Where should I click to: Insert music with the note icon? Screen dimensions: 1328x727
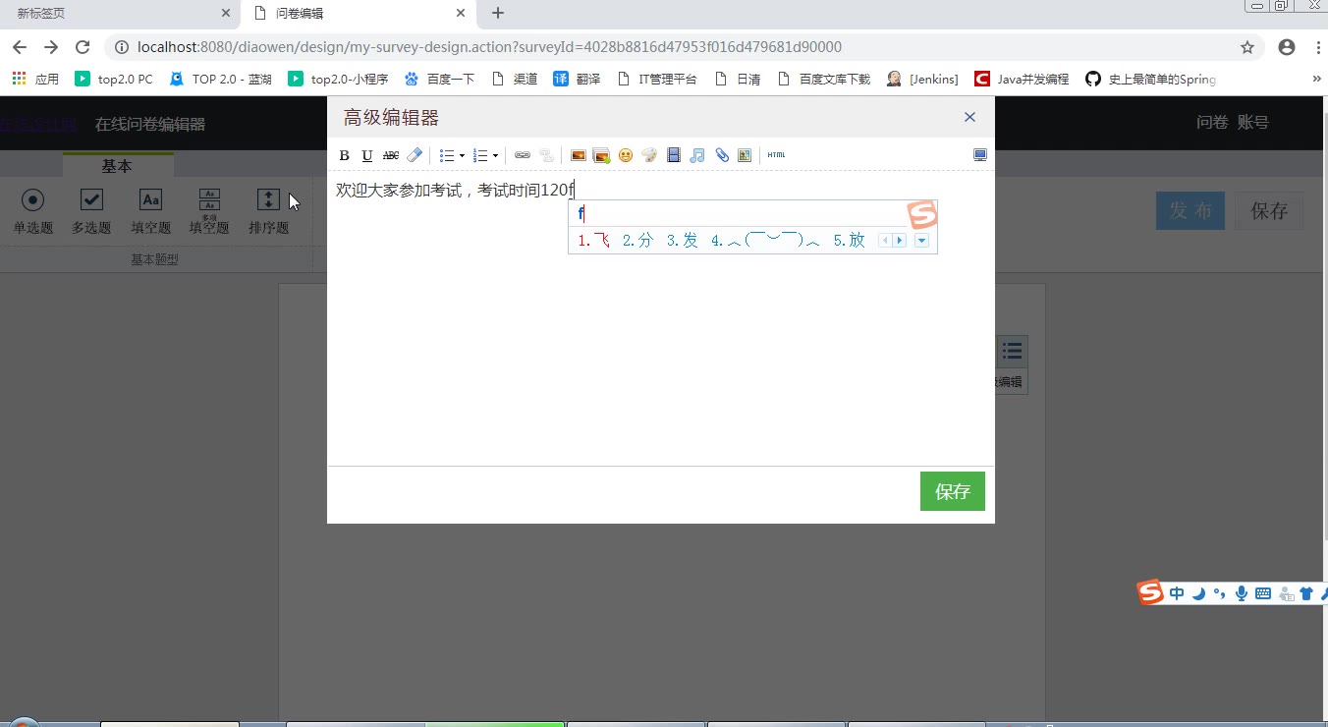[x=697, y=155]
